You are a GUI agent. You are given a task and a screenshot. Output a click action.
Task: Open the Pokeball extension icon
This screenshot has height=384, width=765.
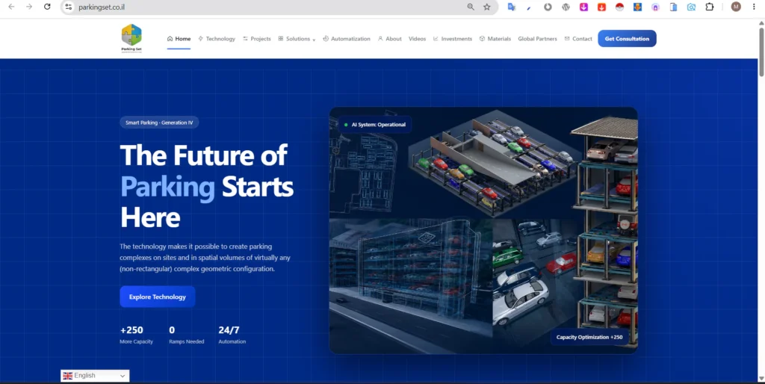[619, 7]
